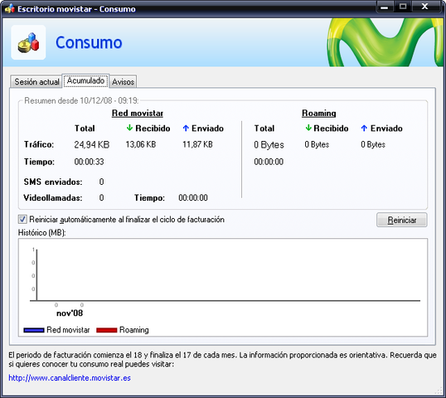Screen dimensions: 446x398
Task: Maximize the Escritorio movistar window
Action: tap(403, 7)
